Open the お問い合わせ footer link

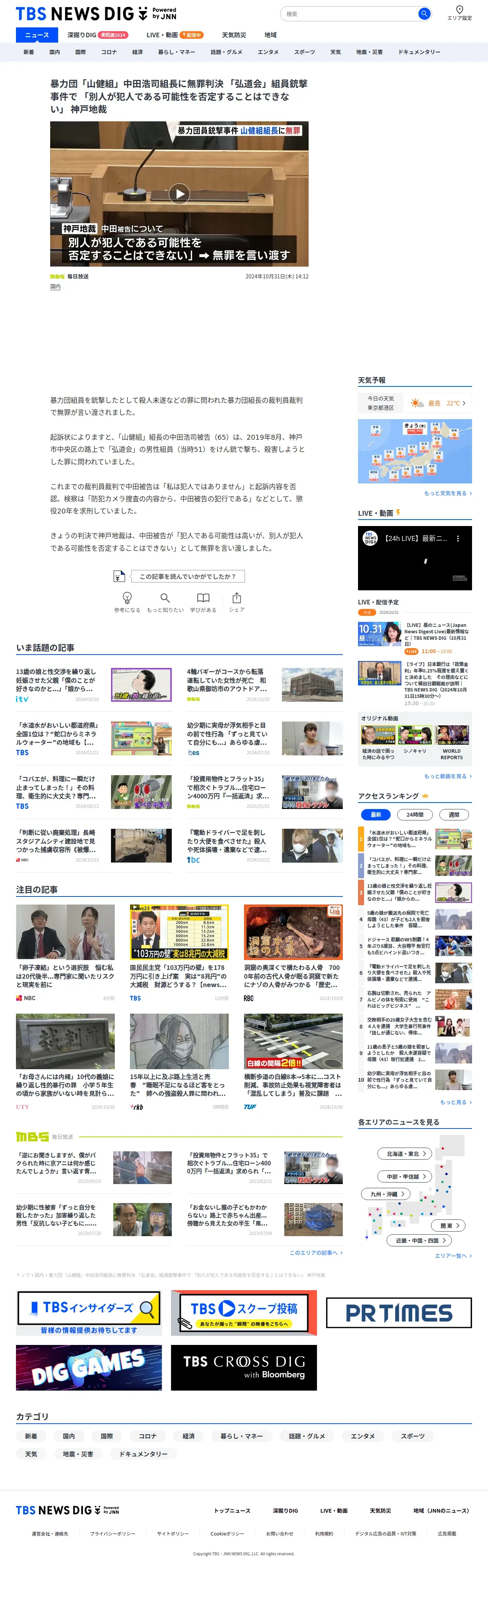pyautogui.click(x=279, y=1533)
